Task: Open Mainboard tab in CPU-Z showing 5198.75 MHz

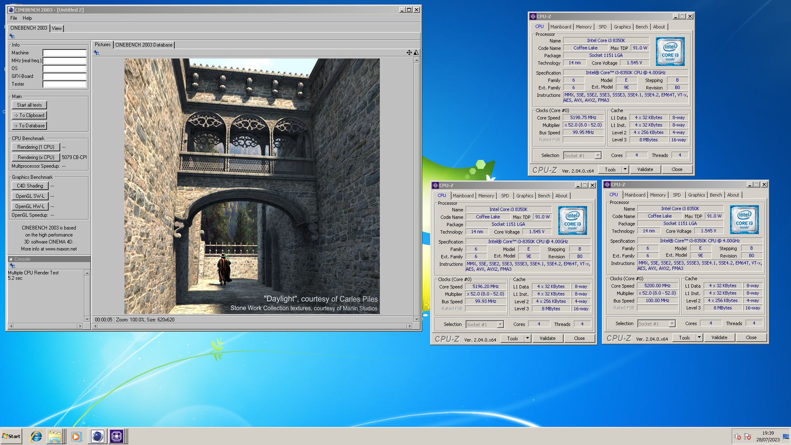Action: 561,27
